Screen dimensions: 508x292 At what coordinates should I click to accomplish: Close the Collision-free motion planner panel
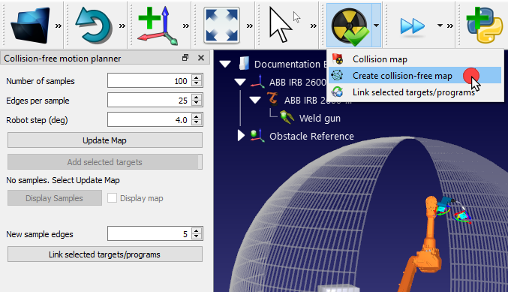point(201,58)
